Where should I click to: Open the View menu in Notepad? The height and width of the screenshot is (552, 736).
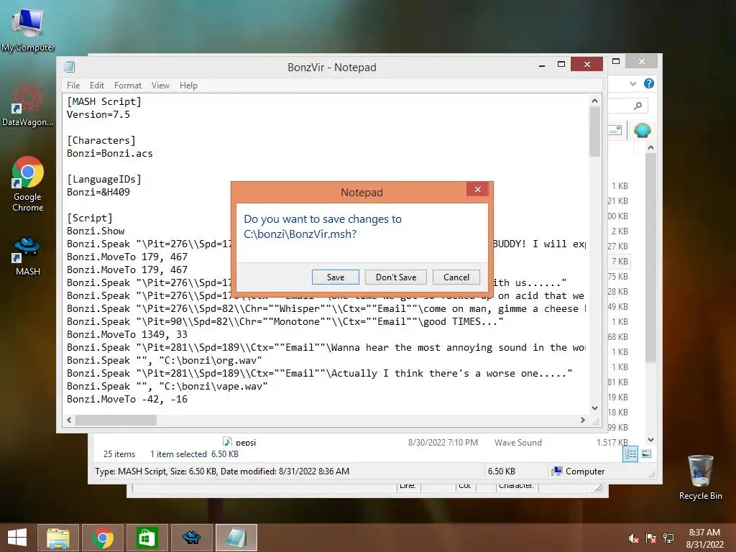point(160,86)
